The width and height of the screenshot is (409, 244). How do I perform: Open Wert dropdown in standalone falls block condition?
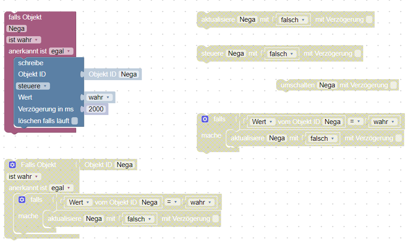click(263, 122)
